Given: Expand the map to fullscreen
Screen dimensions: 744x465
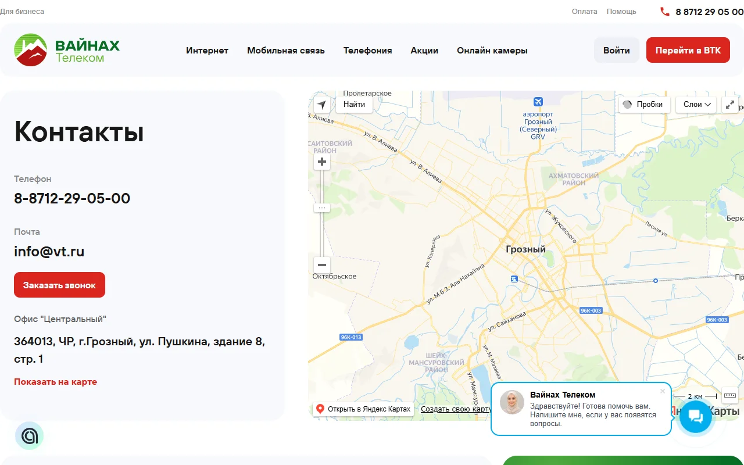Looking at the screenshot, I should pyautogui.click(x=730, y=105).
